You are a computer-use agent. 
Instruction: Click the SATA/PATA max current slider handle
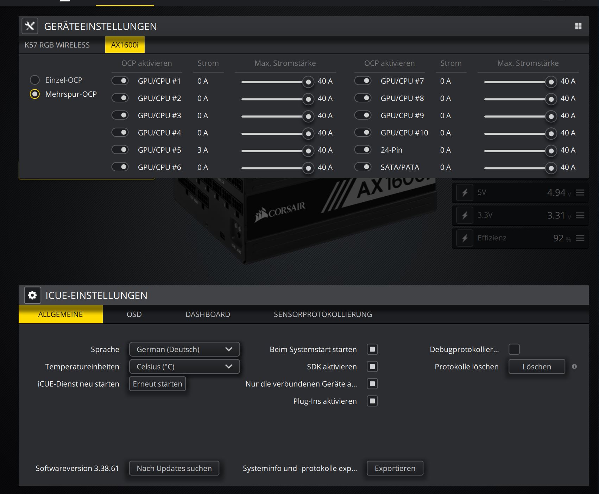pyautogui.click(x=551, y=168)
